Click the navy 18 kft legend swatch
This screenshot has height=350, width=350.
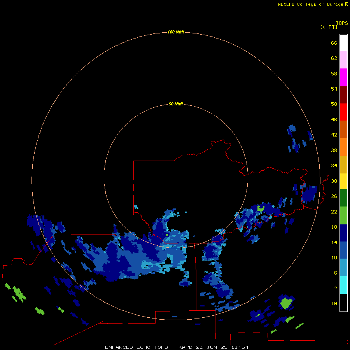tap(343, 233)
